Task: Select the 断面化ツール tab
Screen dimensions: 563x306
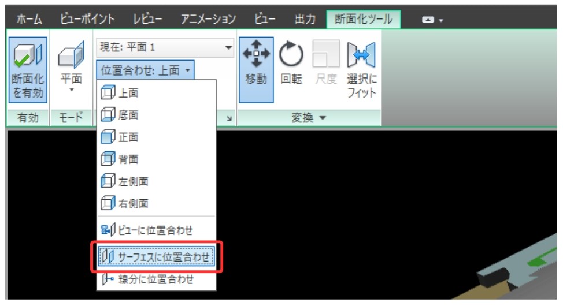Action: tap(364, 20)
